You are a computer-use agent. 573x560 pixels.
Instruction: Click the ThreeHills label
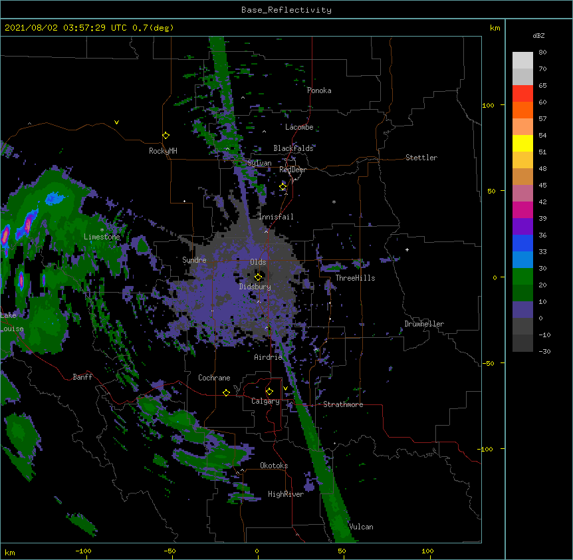tap(355, 278)
